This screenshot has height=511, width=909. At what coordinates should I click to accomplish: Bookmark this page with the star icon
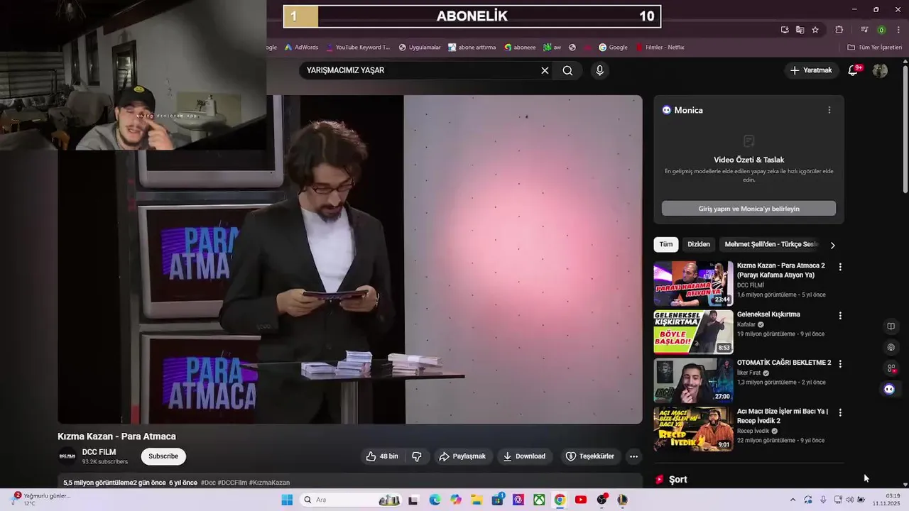coord(815,30)
